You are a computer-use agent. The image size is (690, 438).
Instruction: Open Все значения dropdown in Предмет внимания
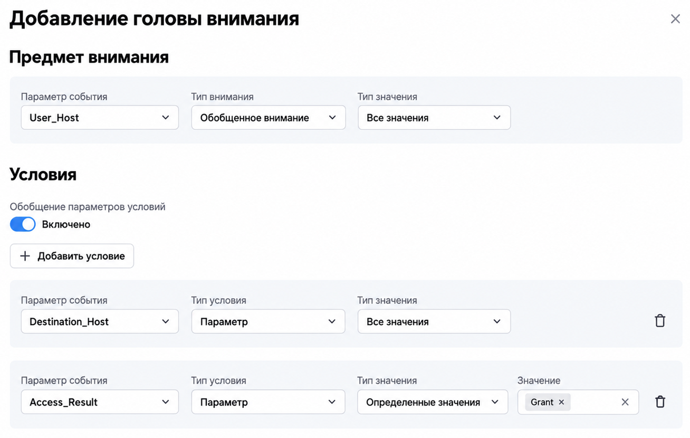[434, 118]
